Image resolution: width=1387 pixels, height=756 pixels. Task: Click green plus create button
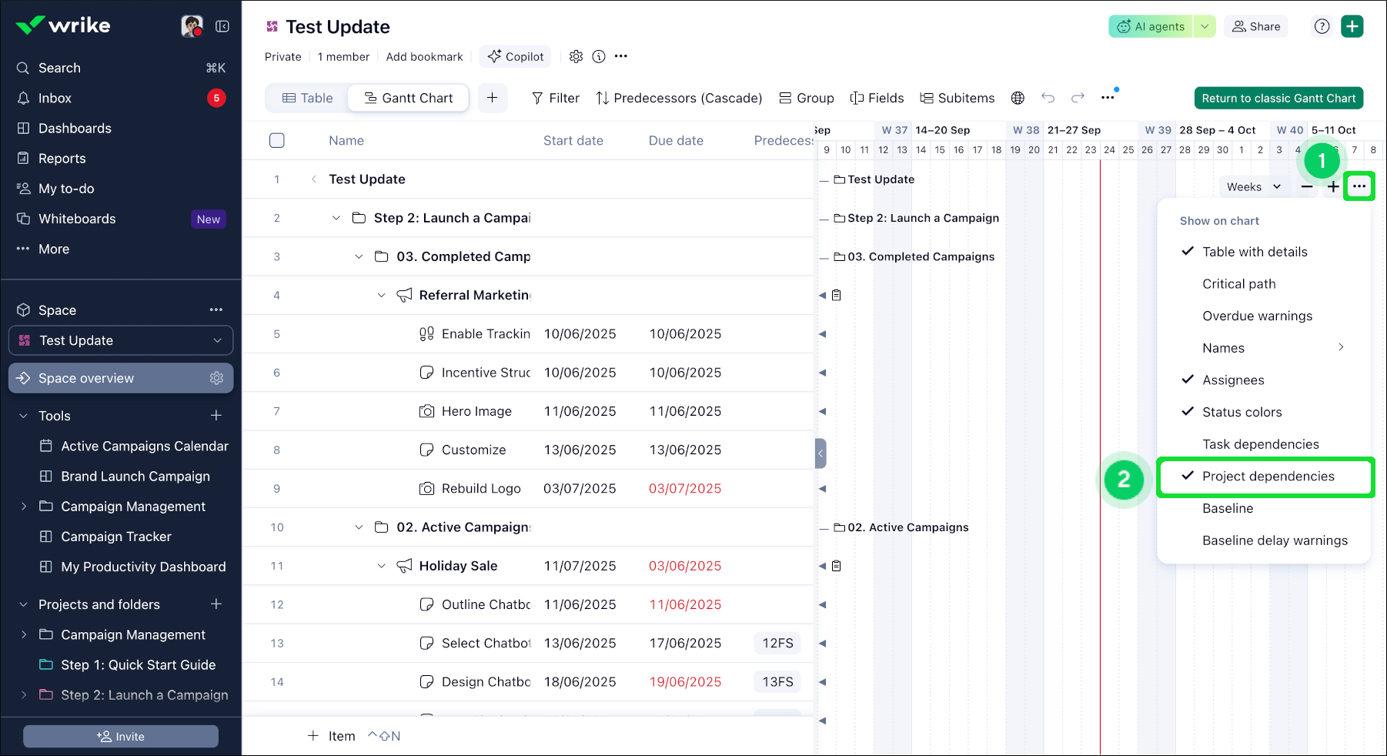pyautogui.click(x=1352, y=26)
